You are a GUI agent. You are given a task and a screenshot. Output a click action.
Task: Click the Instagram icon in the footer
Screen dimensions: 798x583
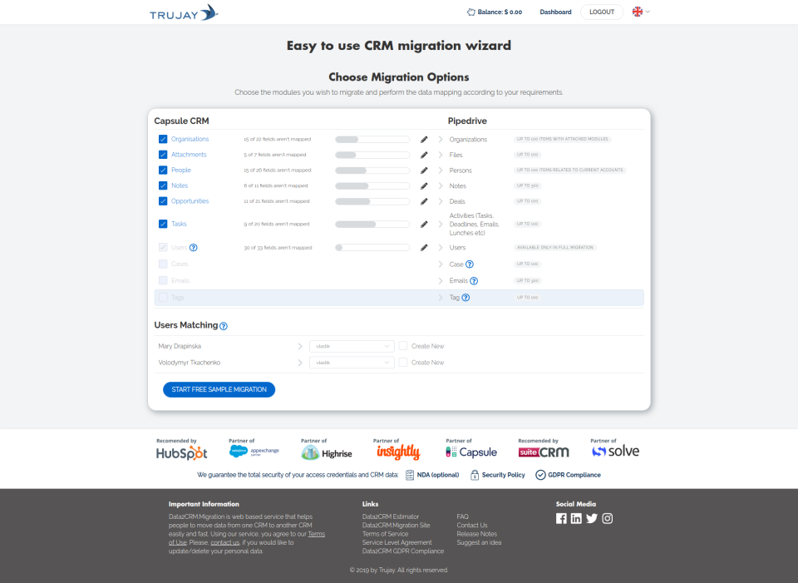(607, 518)
